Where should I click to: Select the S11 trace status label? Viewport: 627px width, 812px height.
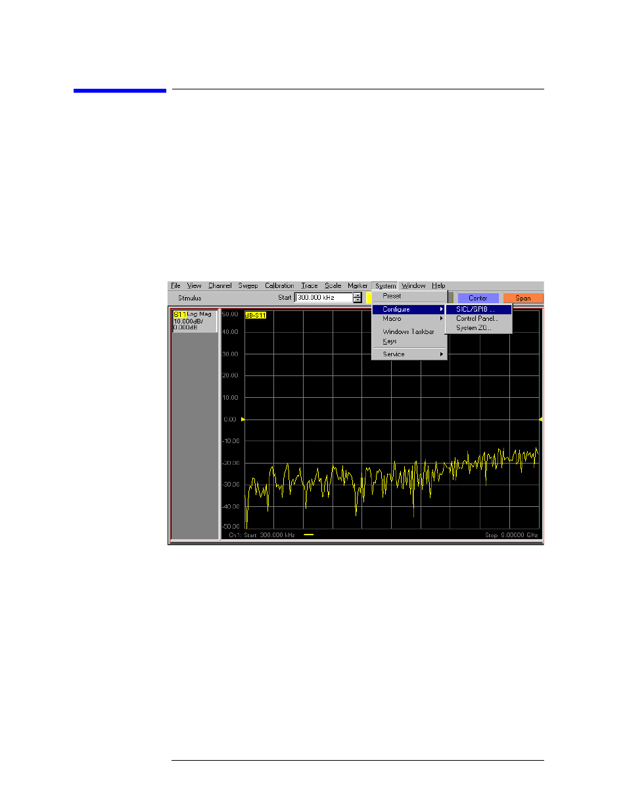coord(179,315)
